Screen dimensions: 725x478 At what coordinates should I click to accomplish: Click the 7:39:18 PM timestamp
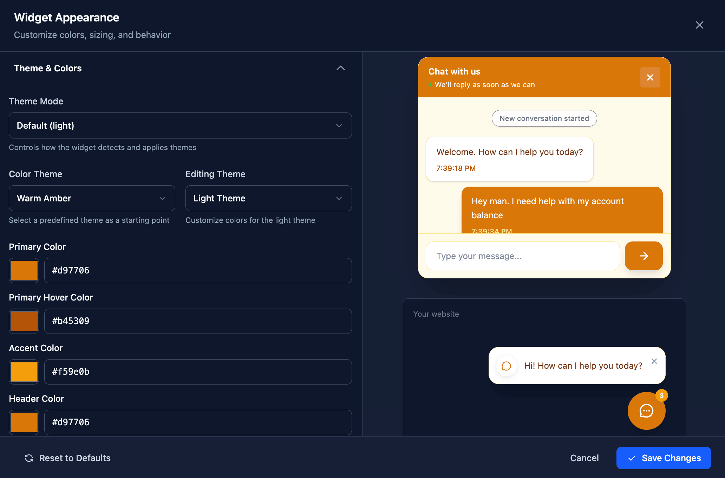pos(456,168)
